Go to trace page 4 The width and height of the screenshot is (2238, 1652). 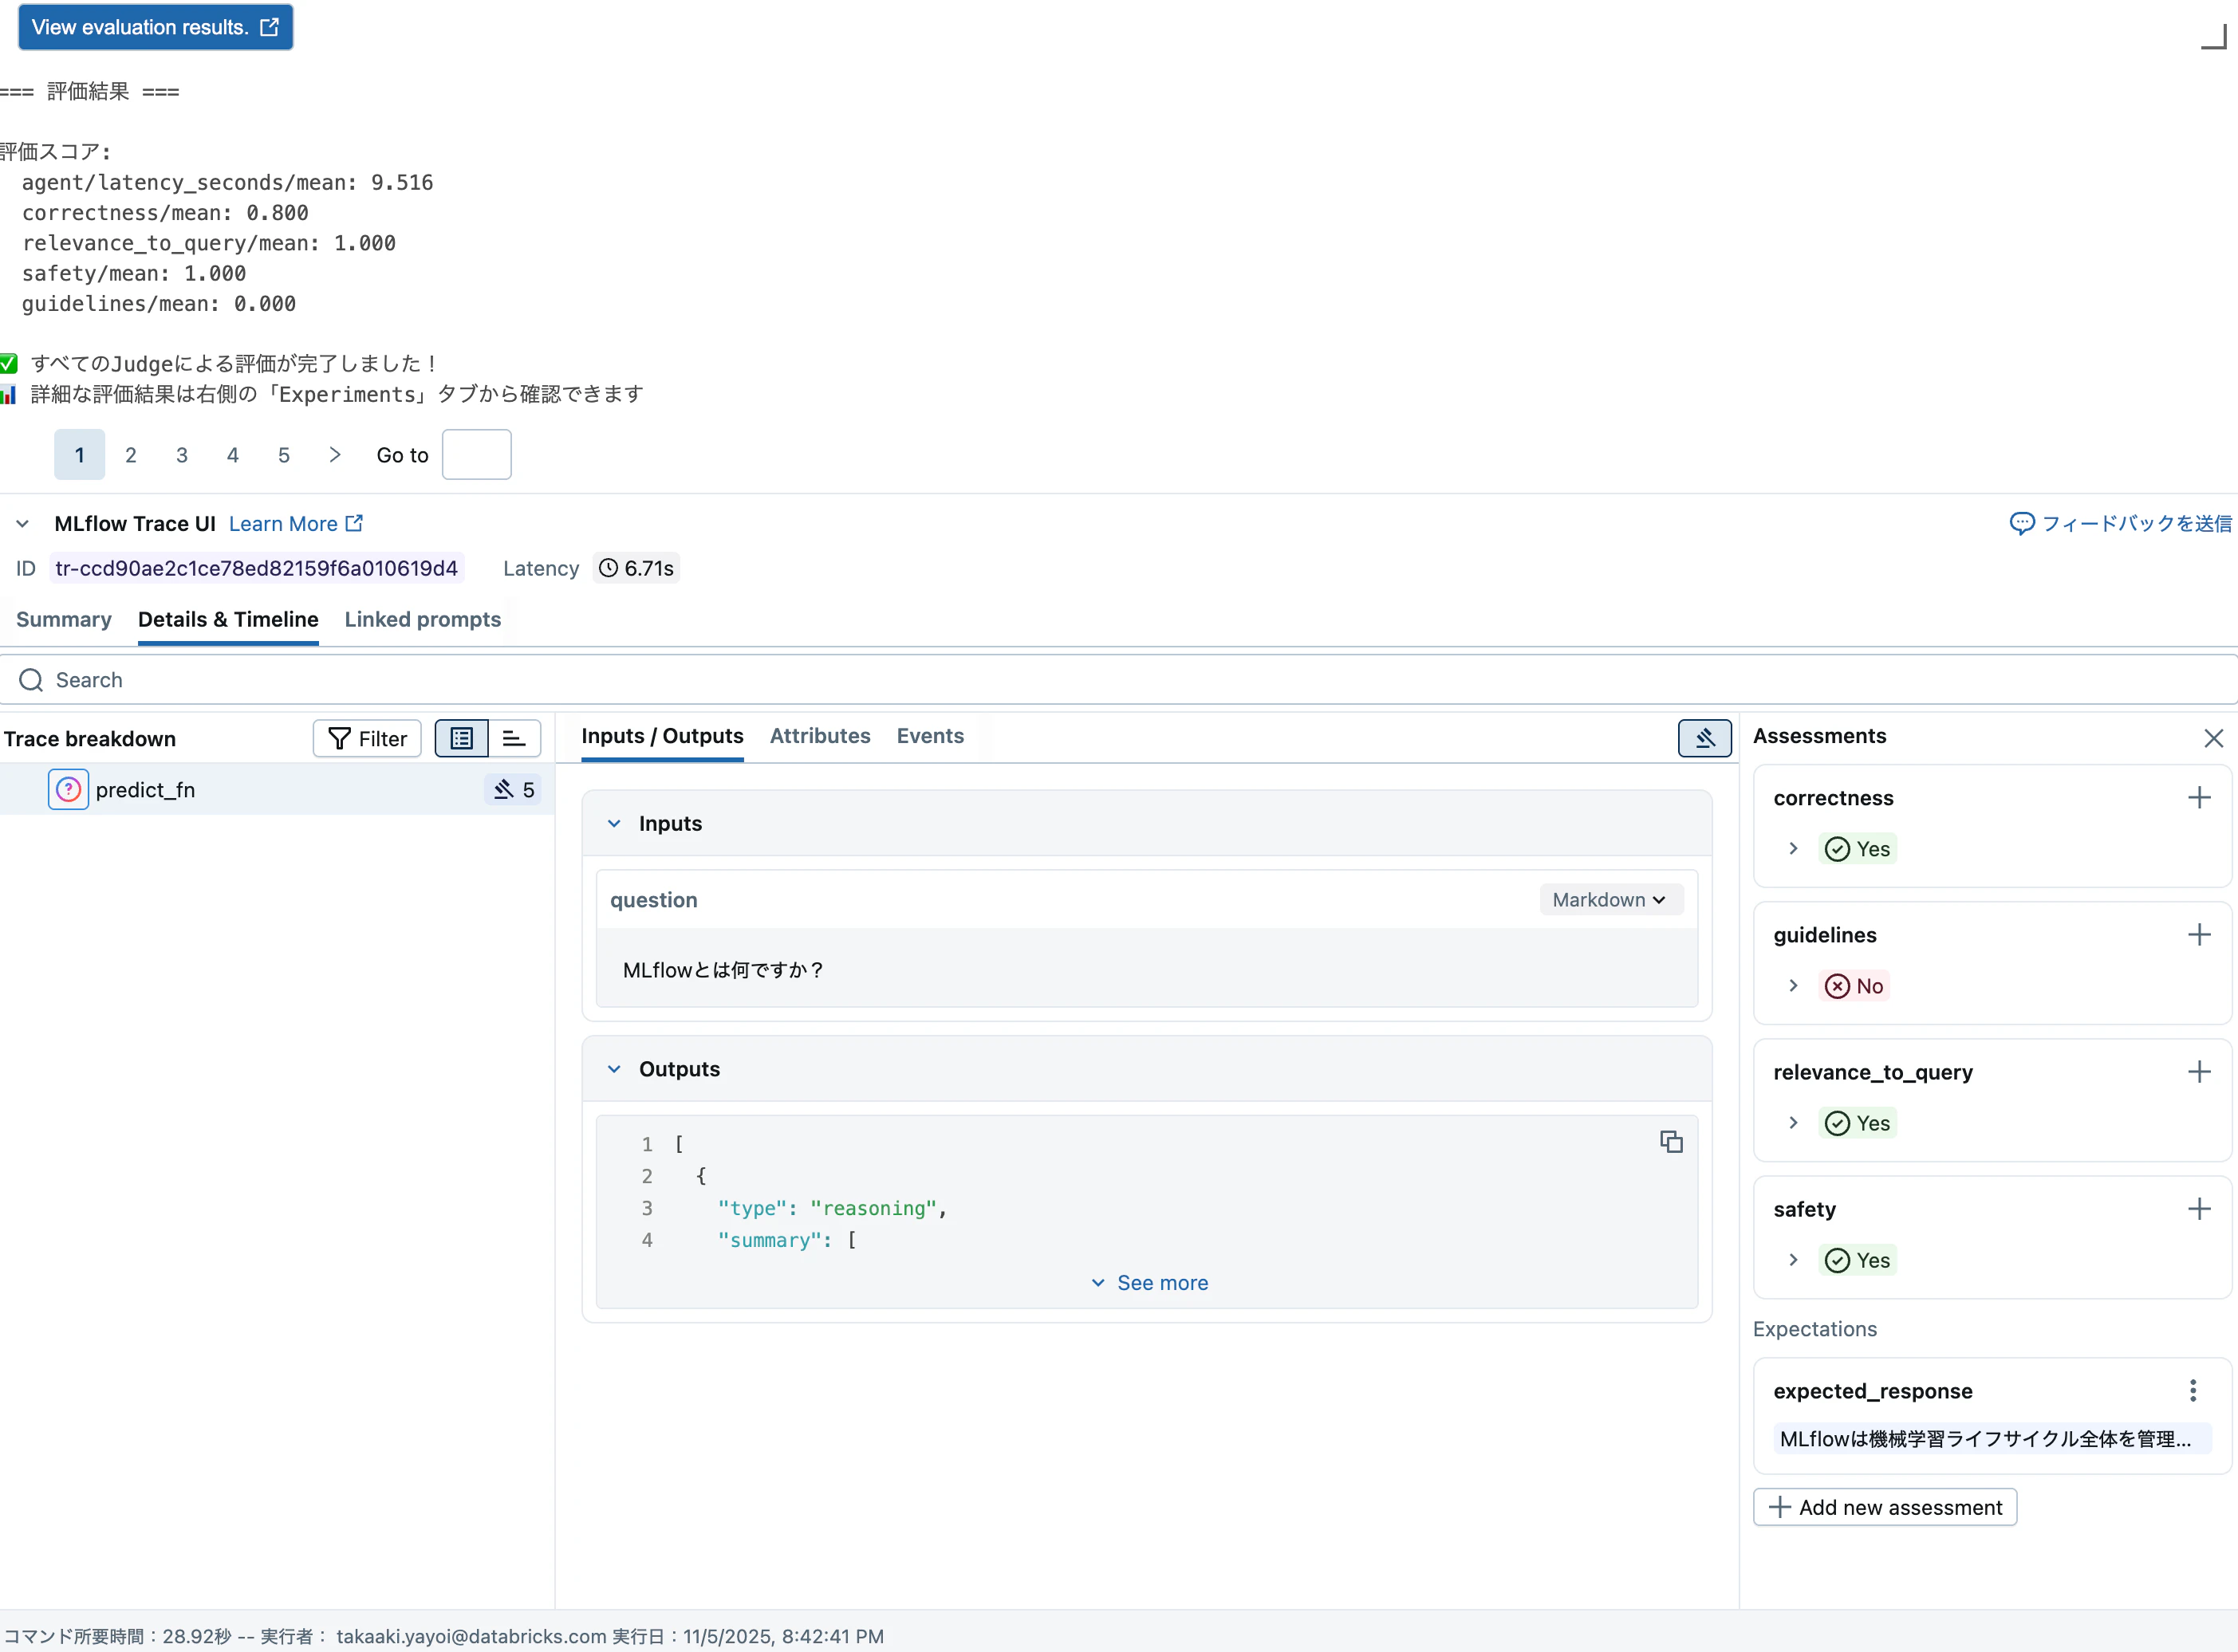click(x=233, y=455)
